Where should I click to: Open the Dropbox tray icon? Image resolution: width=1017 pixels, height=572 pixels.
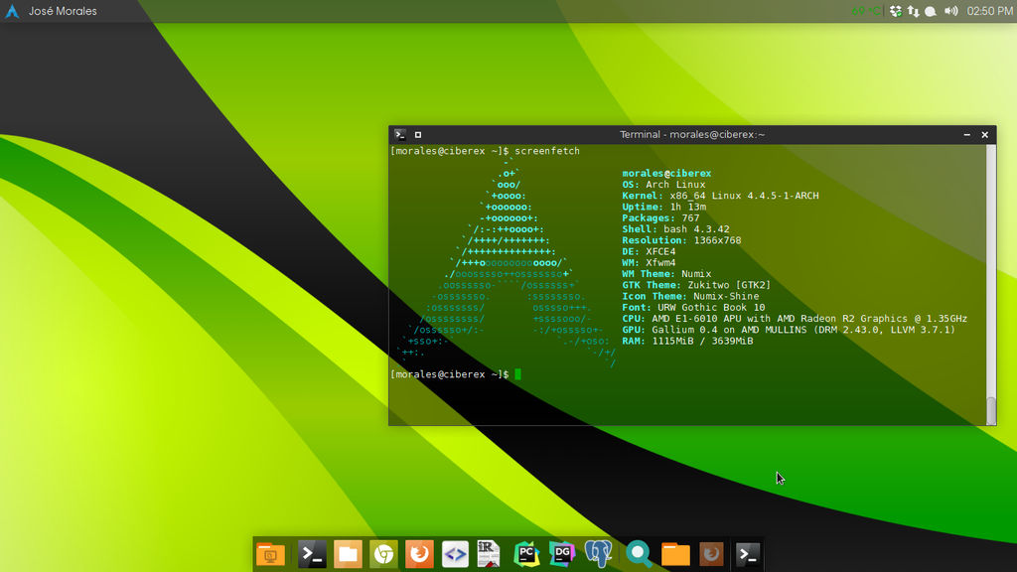click(896, 11)
